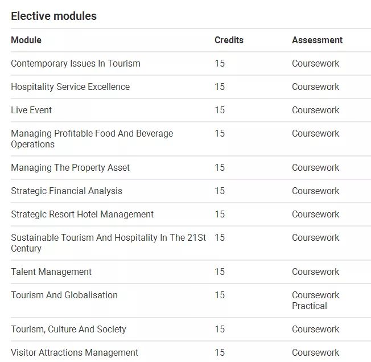Click the Talent Management module
The height and width of the screenshot is (362, 371).
[x=51, y=271]
